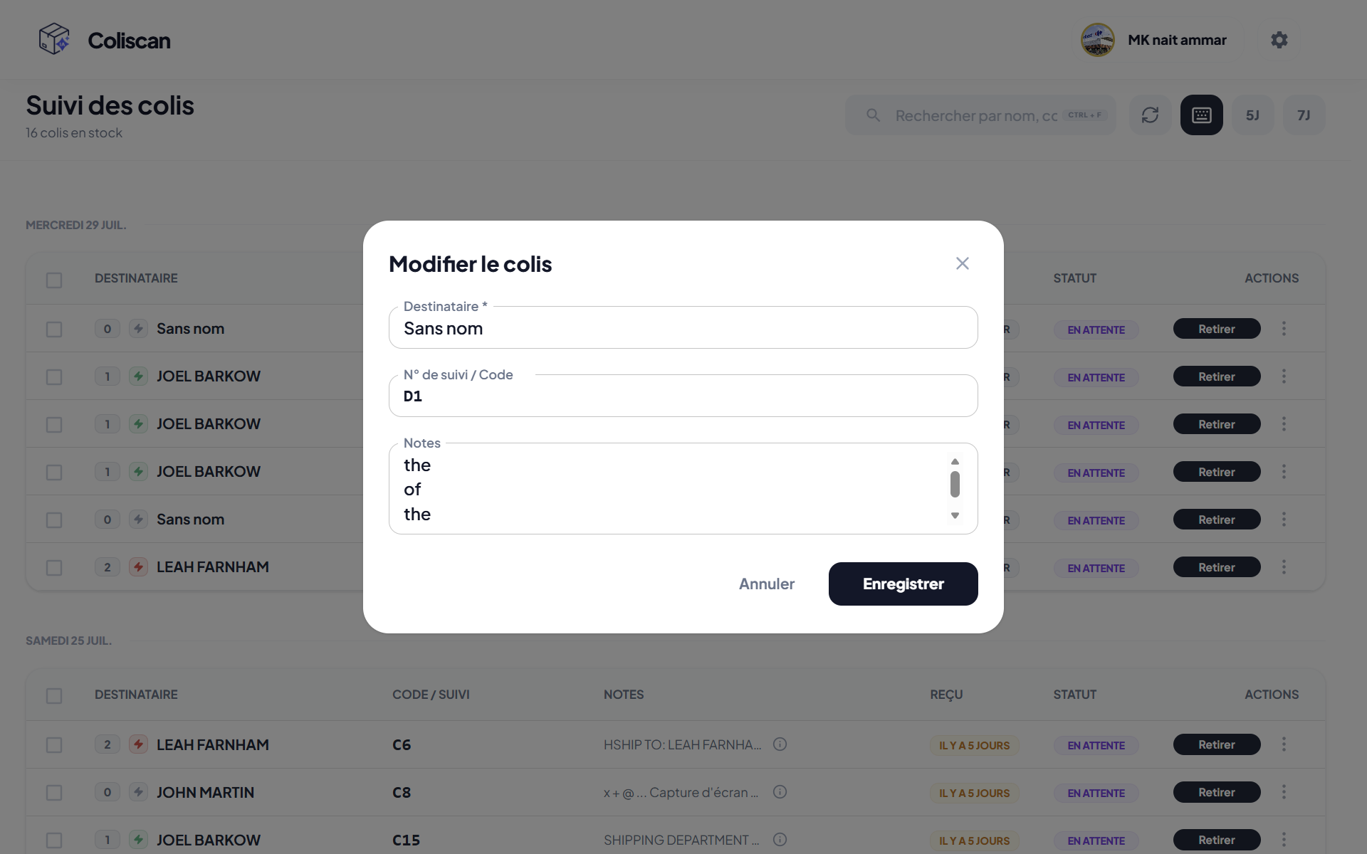Toggle the keyboard scanner mode icon
The width and height of the screenshot is (1367, 854).
tap(1201, 115)
